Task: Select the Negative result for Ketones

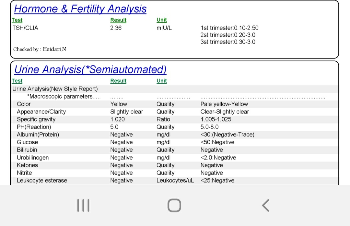Action: pyautogui.click(x=122, y=165)
